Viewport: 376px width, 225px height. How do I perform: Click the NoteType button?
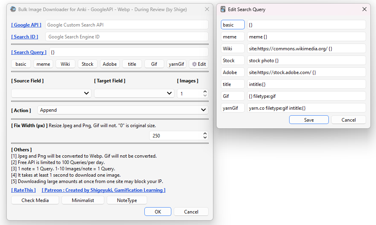(127, 200)
